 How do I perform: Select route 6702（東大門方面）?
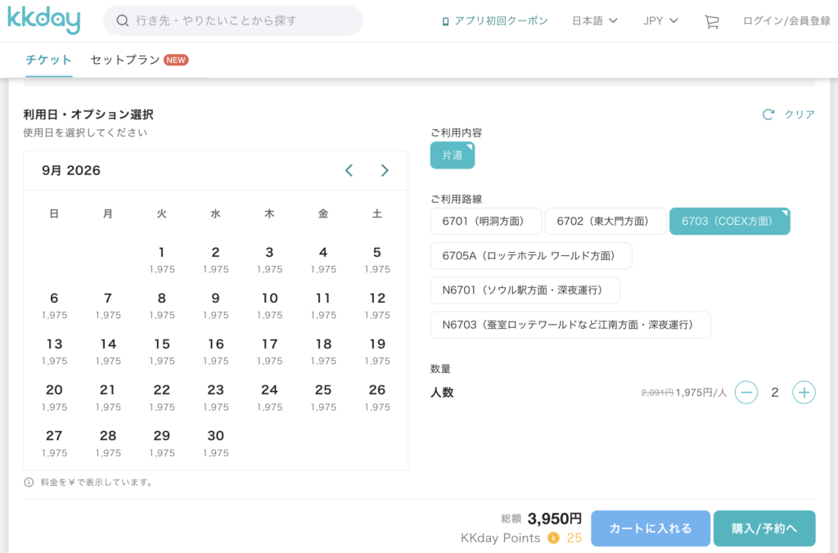[x=606, y=221]
